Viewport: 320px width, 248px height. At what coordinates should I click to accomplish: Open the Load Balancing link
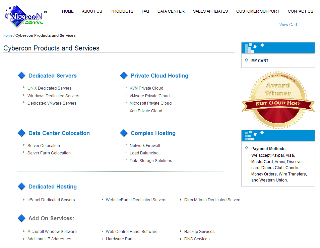(144, 153)
